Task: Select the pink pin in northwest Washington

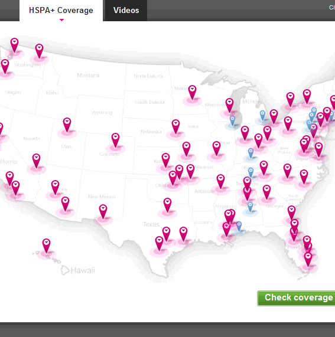Action: click(x=14, y=45)
